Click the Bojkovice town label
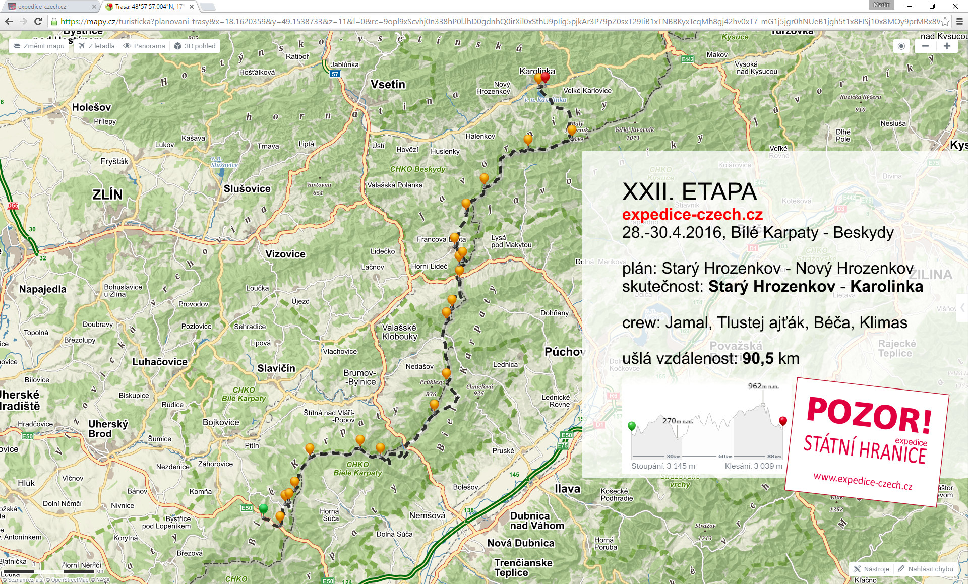Screen dimensions: 968x584 point(221,422)
